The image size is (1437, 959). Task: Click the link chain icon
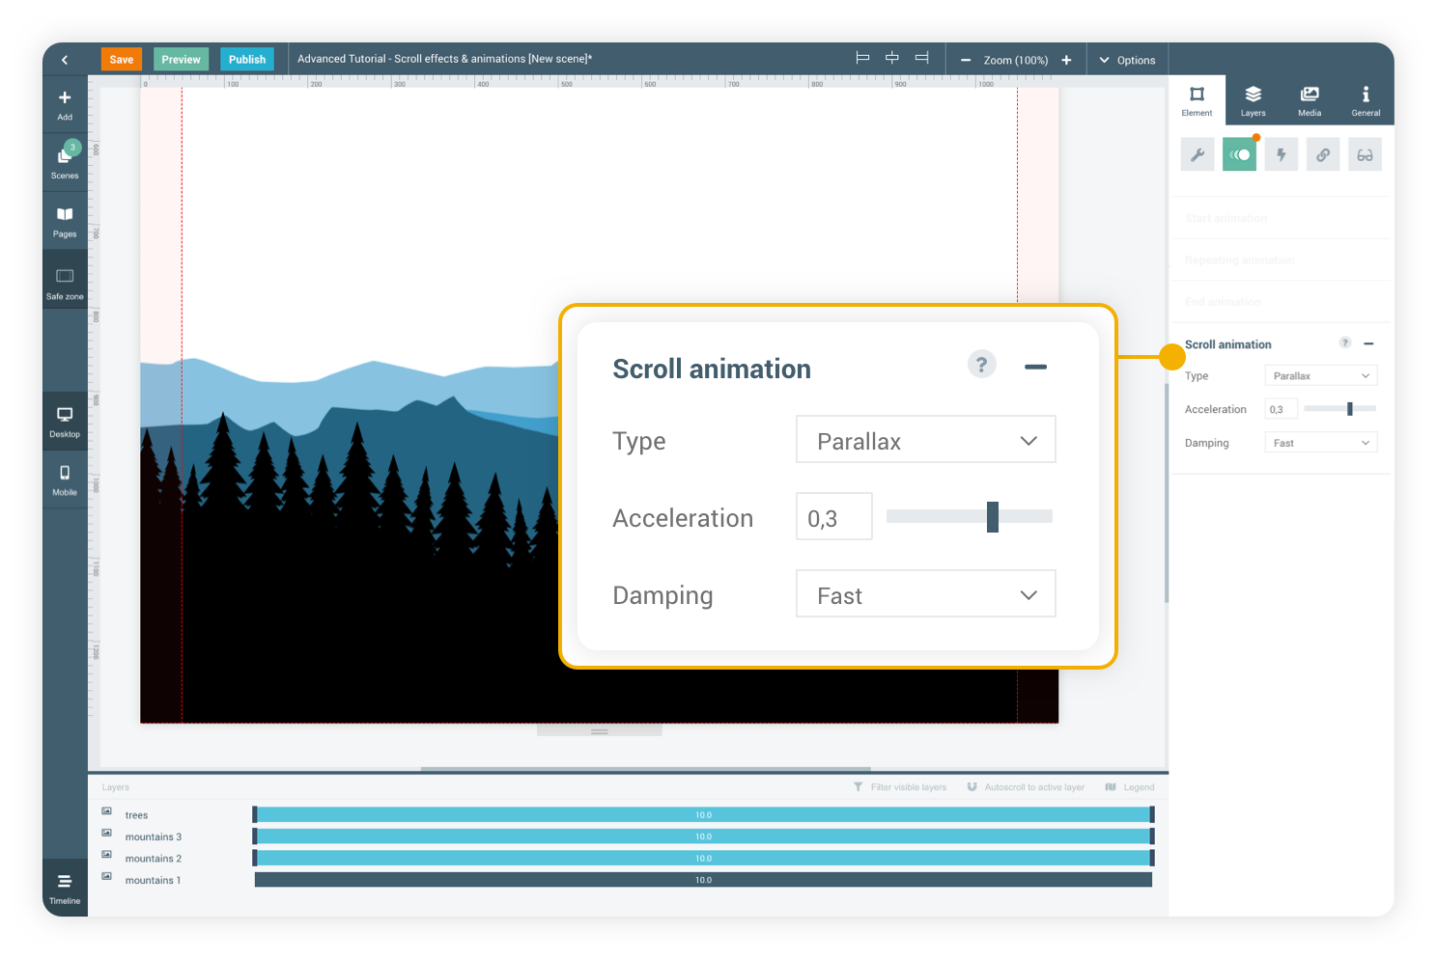coord(1323,154)
